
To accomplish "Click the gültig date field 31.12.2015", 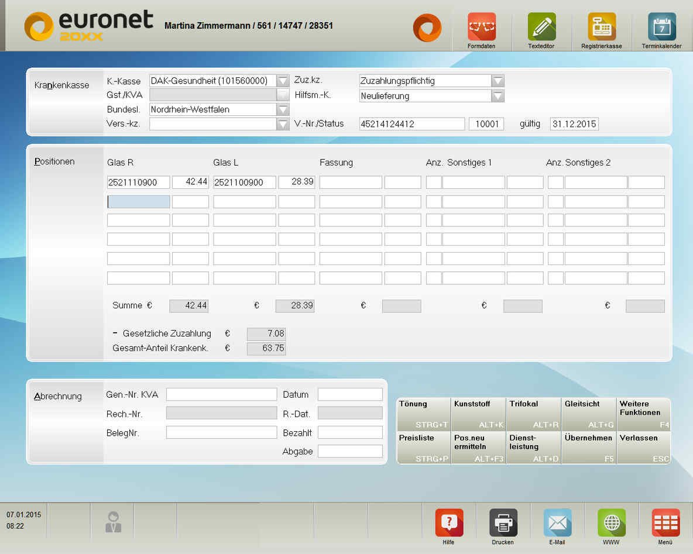I will point(574,124).
